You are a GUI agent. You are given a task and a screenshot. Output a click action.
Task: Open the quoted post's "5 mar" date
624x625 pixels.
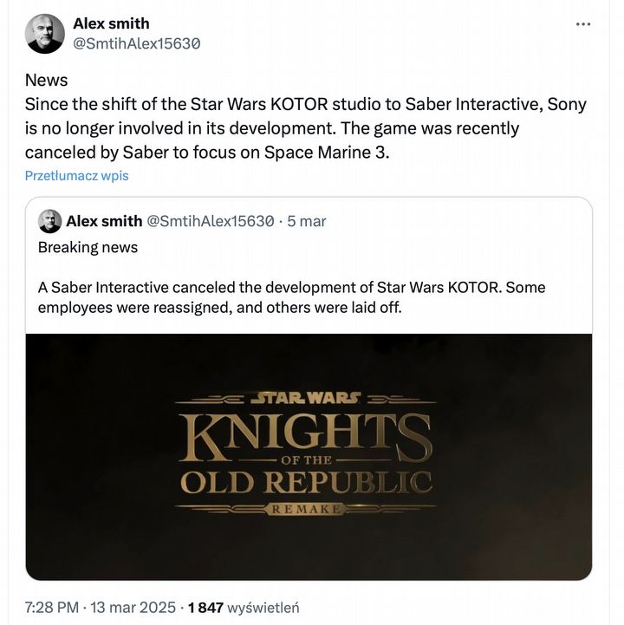(307, 221)
